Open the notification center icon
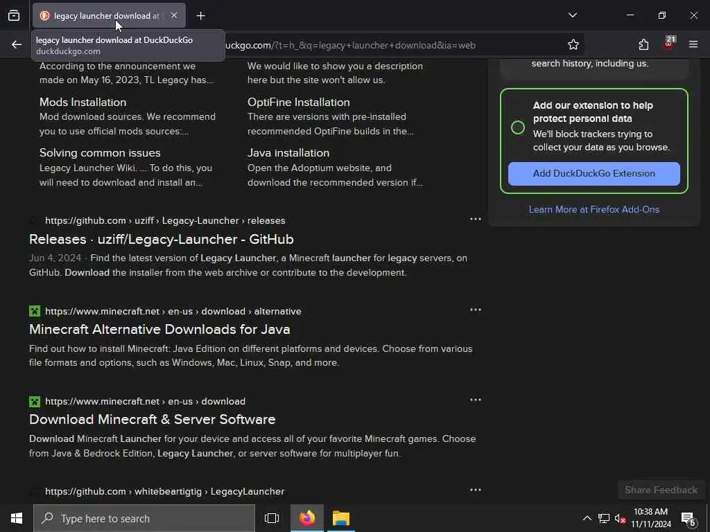Image resolution: width=710 pixels, height=532 pixels. pyautogui.click(x=689, y=519)
